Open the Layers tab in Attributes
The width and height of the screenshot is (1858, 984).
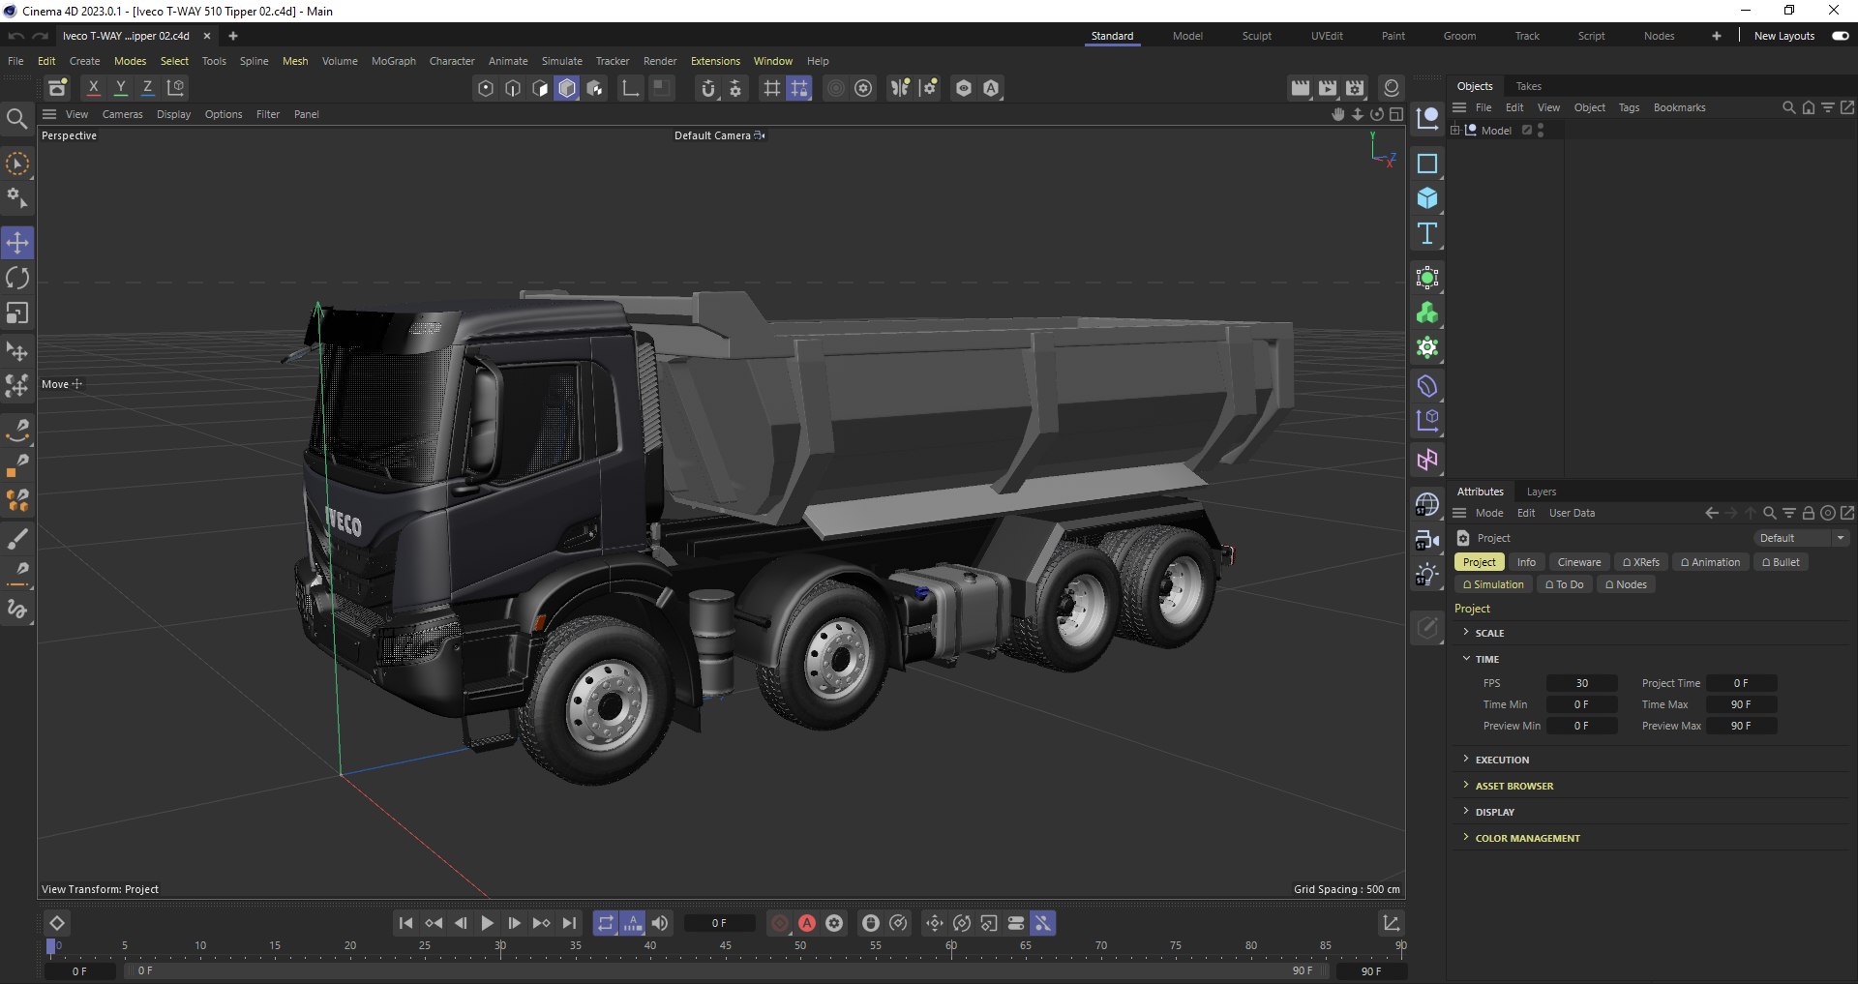click(x=1542, y=492)
